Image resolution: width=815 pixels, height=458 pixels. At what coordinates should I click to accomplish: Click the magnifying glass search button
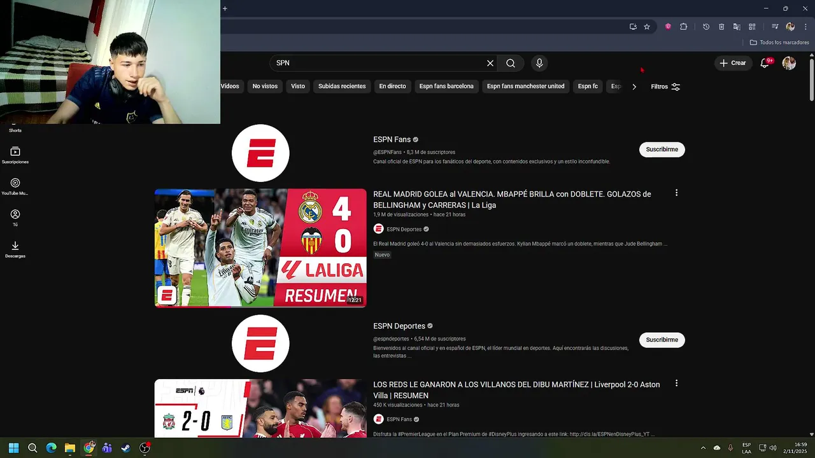511,63
